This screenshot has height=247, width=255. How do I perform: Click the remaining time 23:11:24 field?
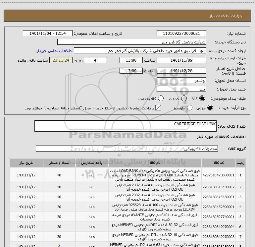click(61, 60)
